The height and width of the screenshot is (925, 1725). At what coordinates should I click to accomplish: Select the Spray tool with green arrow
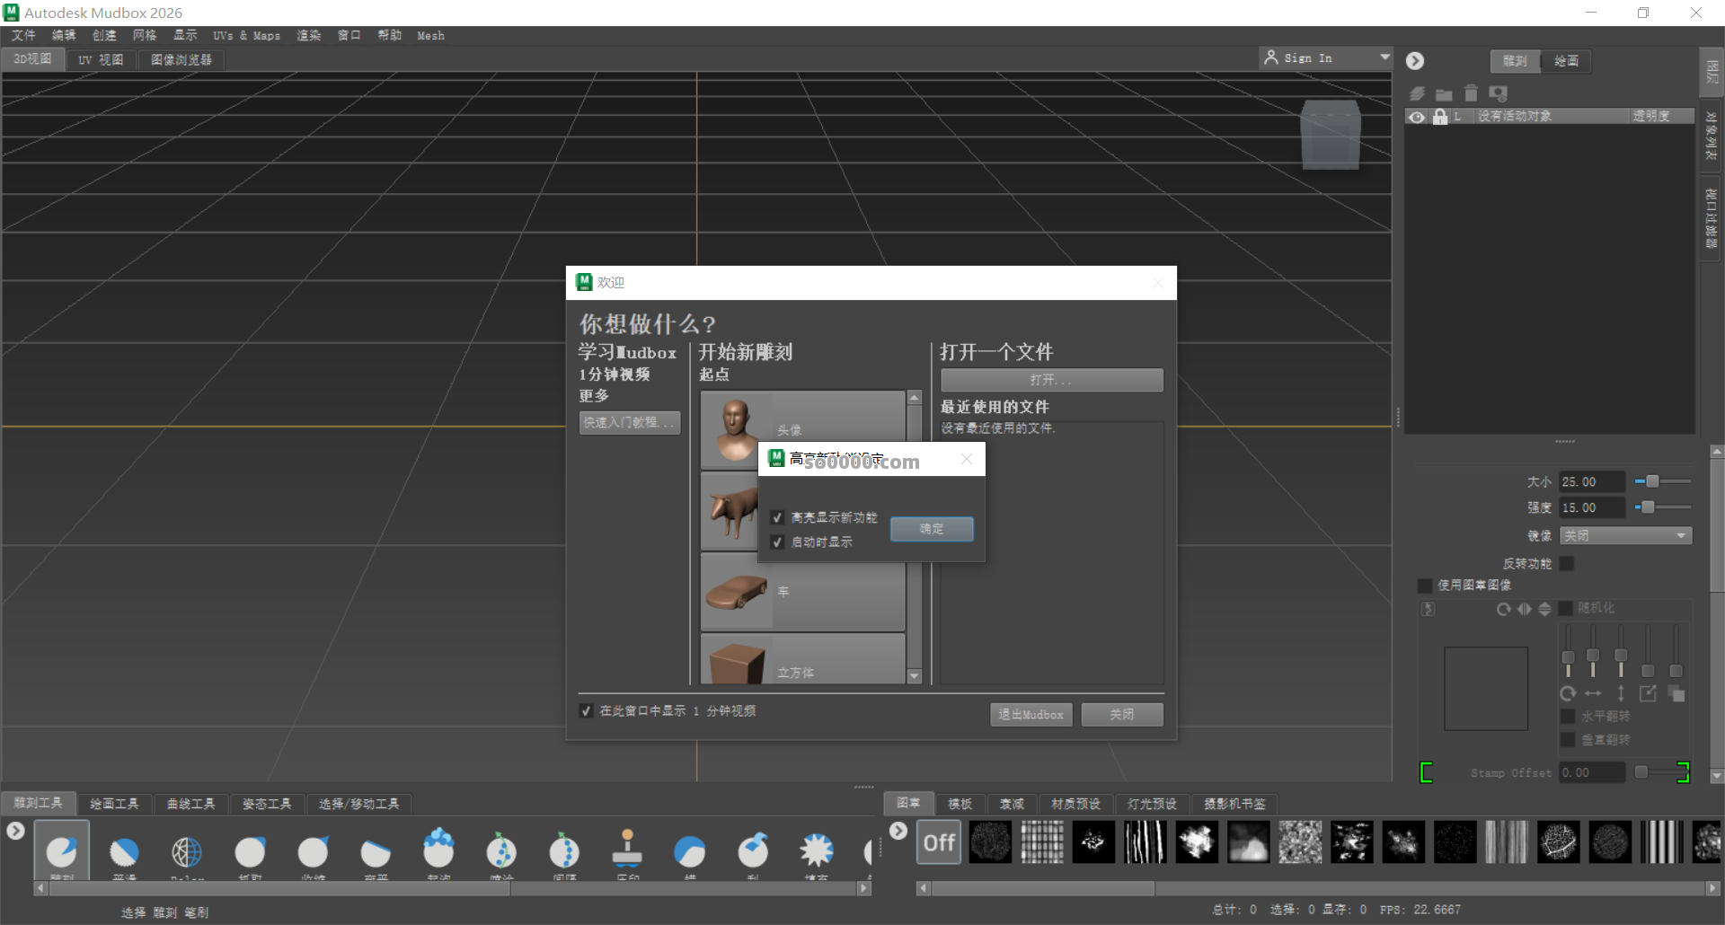501,850
